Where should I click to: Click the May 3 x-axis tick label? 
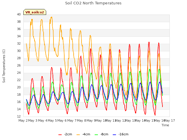pyautogui.click(x=33, y=120)
